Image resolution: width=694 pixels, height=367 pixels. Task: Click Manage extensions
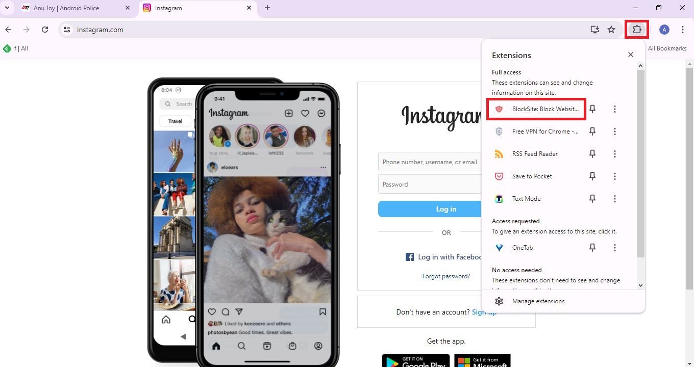coord(538,301)
